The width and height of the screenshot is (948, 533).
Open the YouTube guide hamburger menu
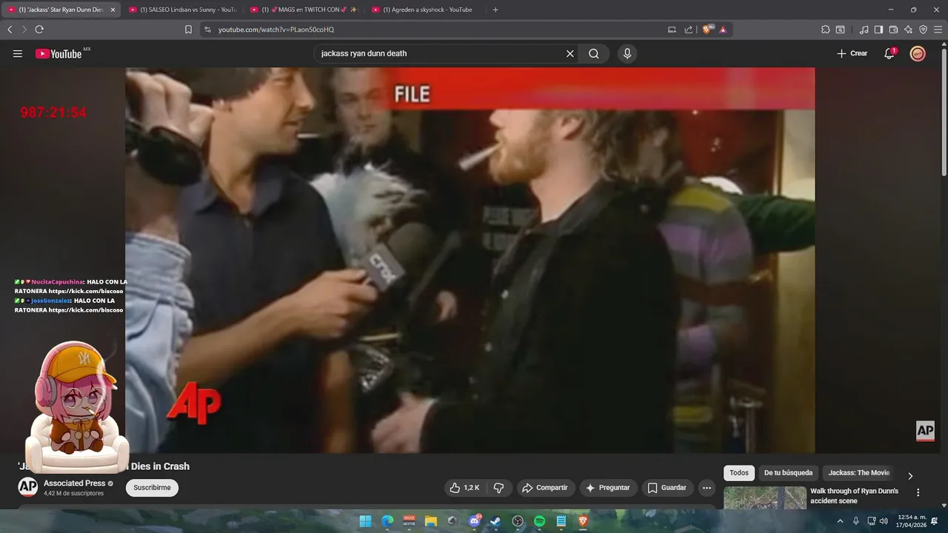coord(18,53)
